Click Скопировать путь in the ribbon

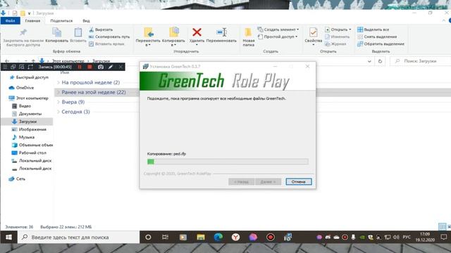pyautogui.click(x=109, y=37)
